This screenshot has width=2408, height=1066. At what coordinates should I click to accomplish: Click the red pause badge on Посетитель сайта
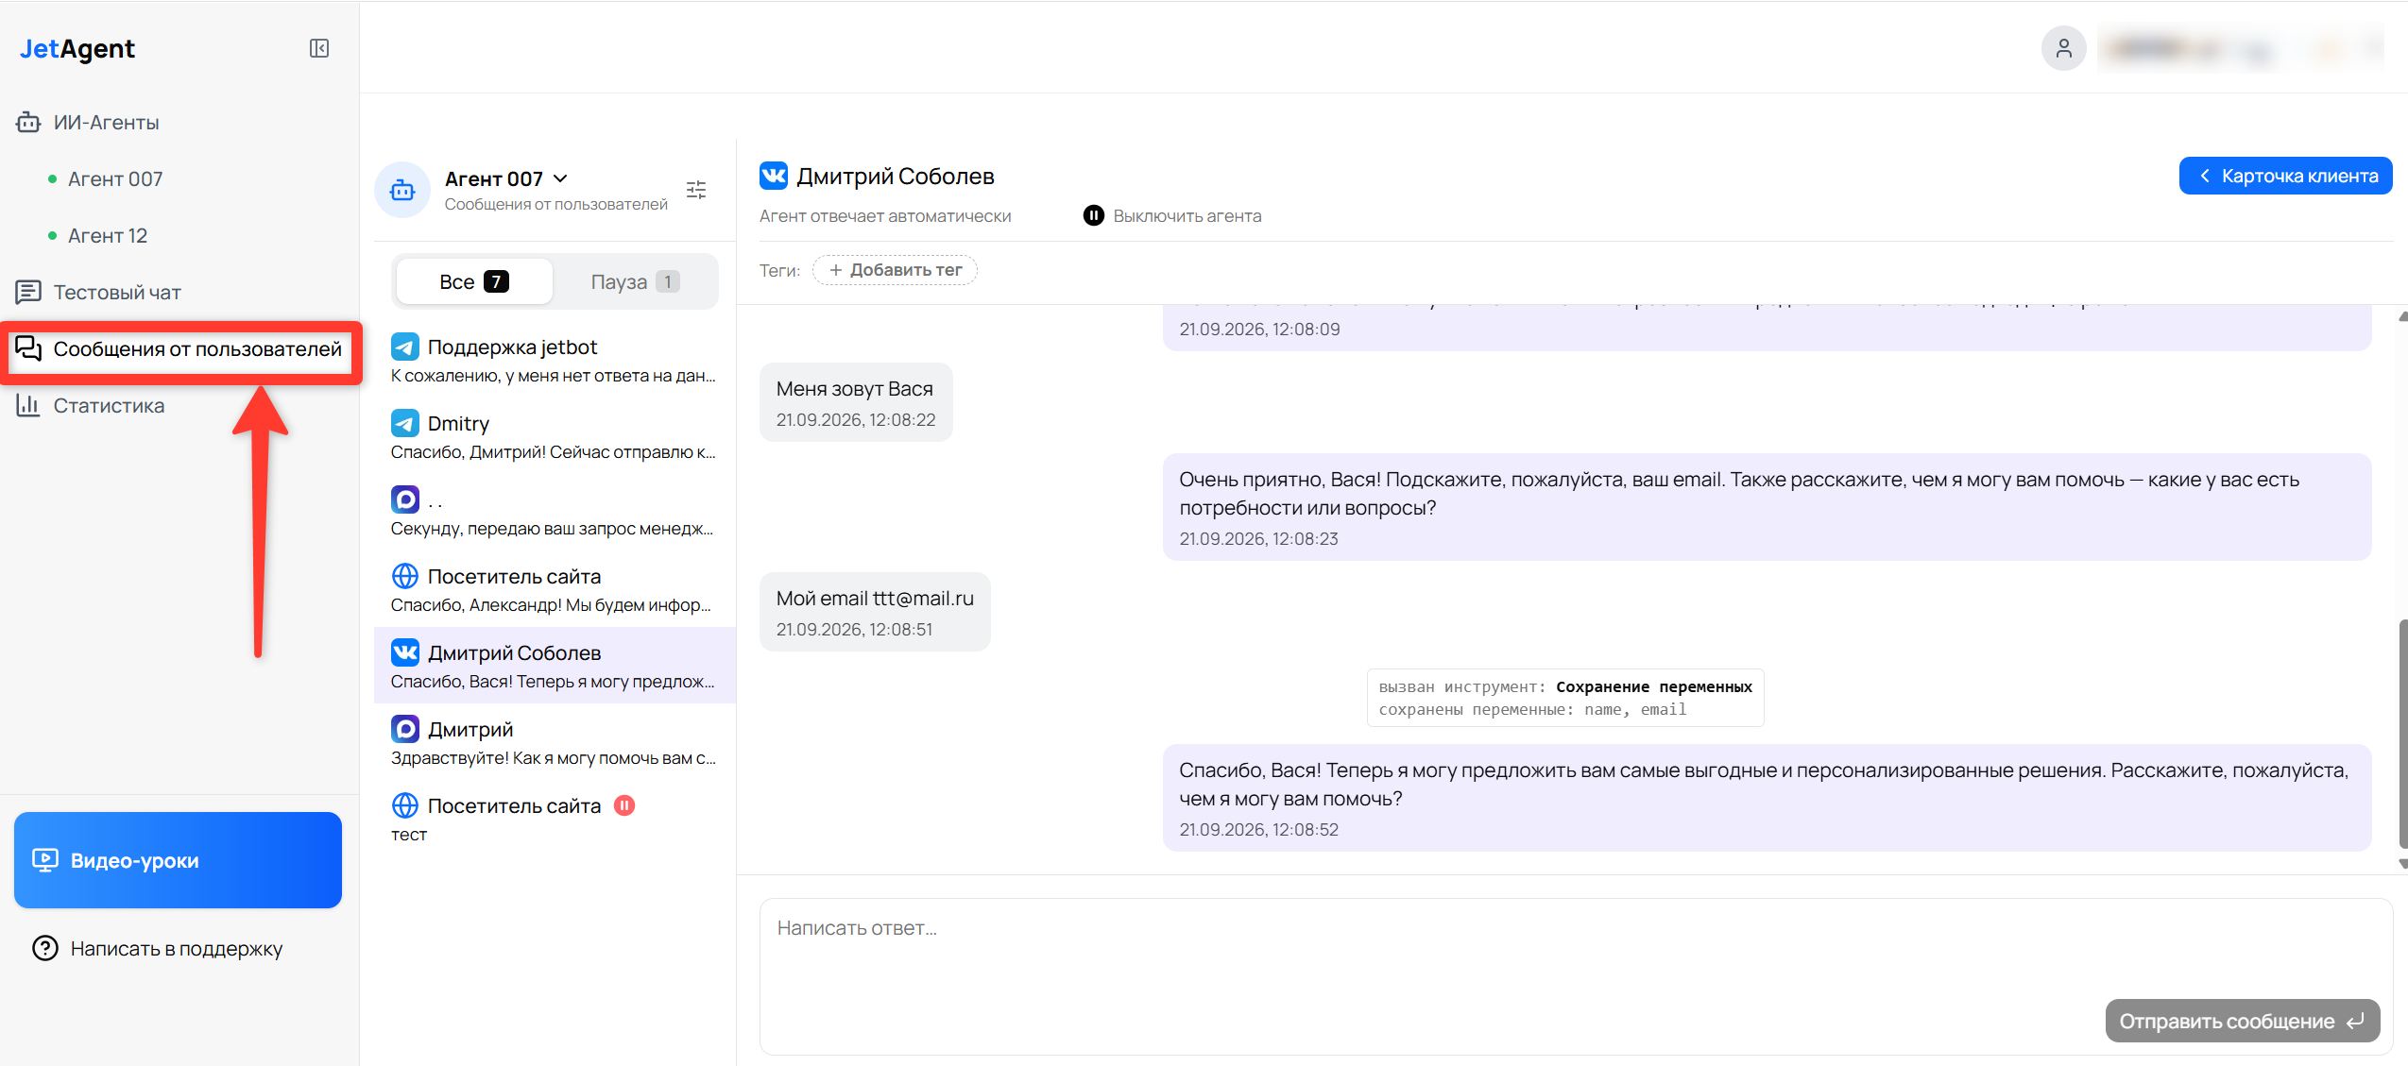pos(624,805)
